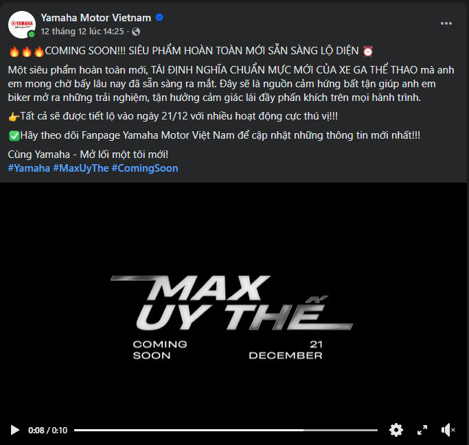Viewport: 469px width, 445px height.
Task: Open the #Yamaha hashtag
Action: tap(29, 168)
